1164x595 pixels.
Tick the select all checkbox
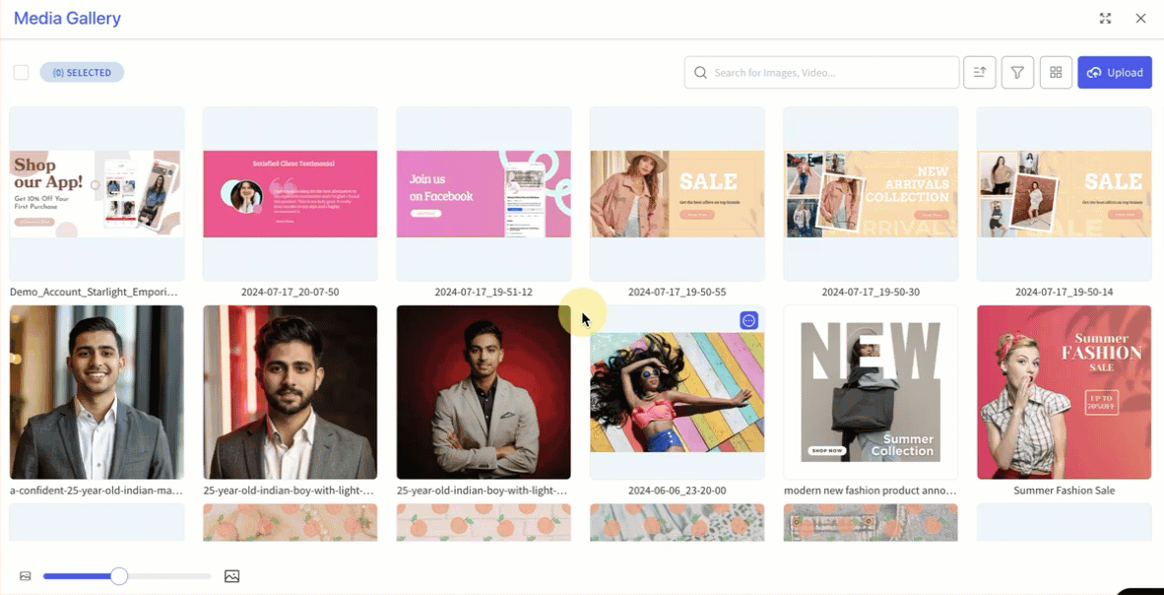point(21,72)
